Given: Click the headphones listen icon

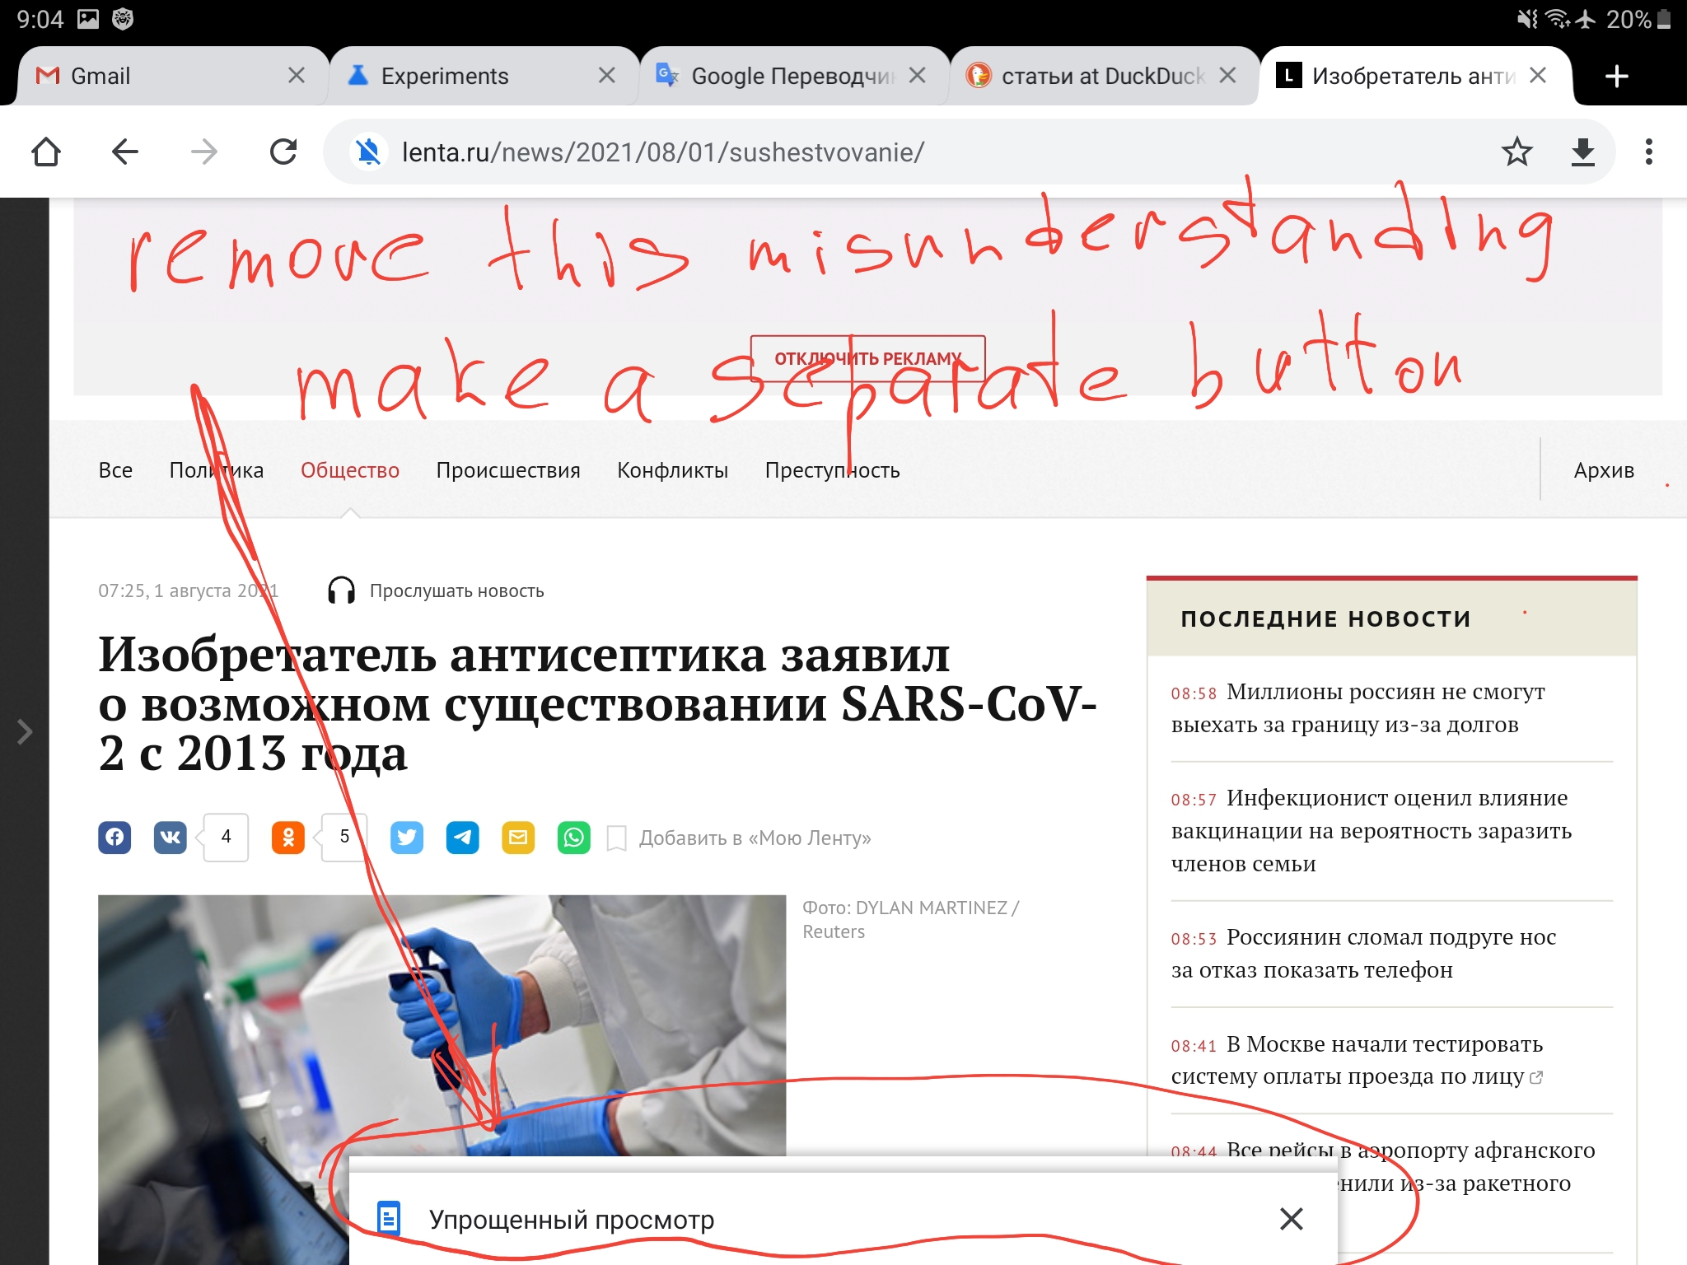Looking at the screenshot, I should coord(341,590).
